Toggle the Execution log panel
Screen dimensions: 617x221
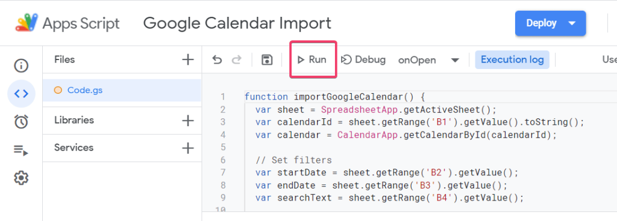tap(512, 59)
